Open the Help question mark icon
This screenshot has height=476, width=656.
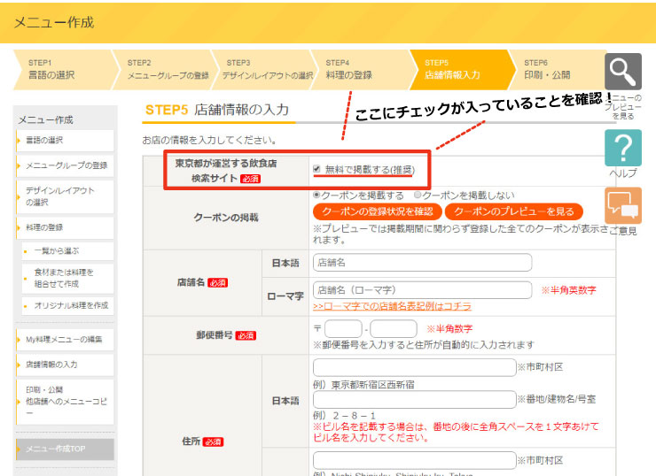click(623, 148)
